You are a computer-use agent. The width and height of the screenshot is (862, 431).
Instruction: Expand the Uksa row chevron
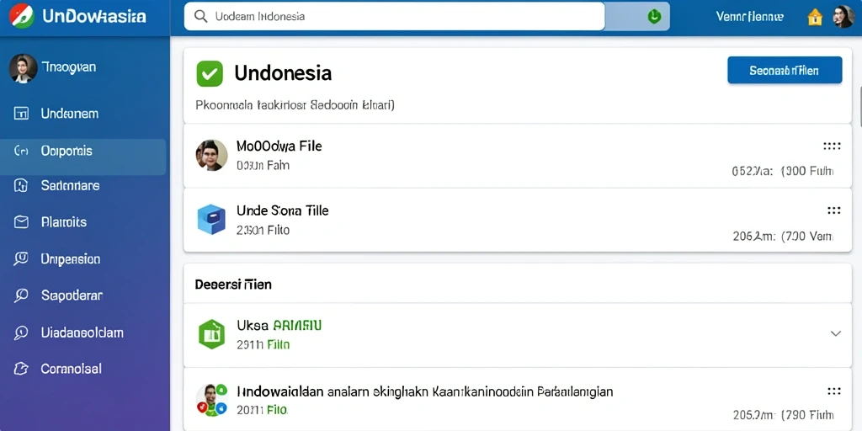click(836, 333)
